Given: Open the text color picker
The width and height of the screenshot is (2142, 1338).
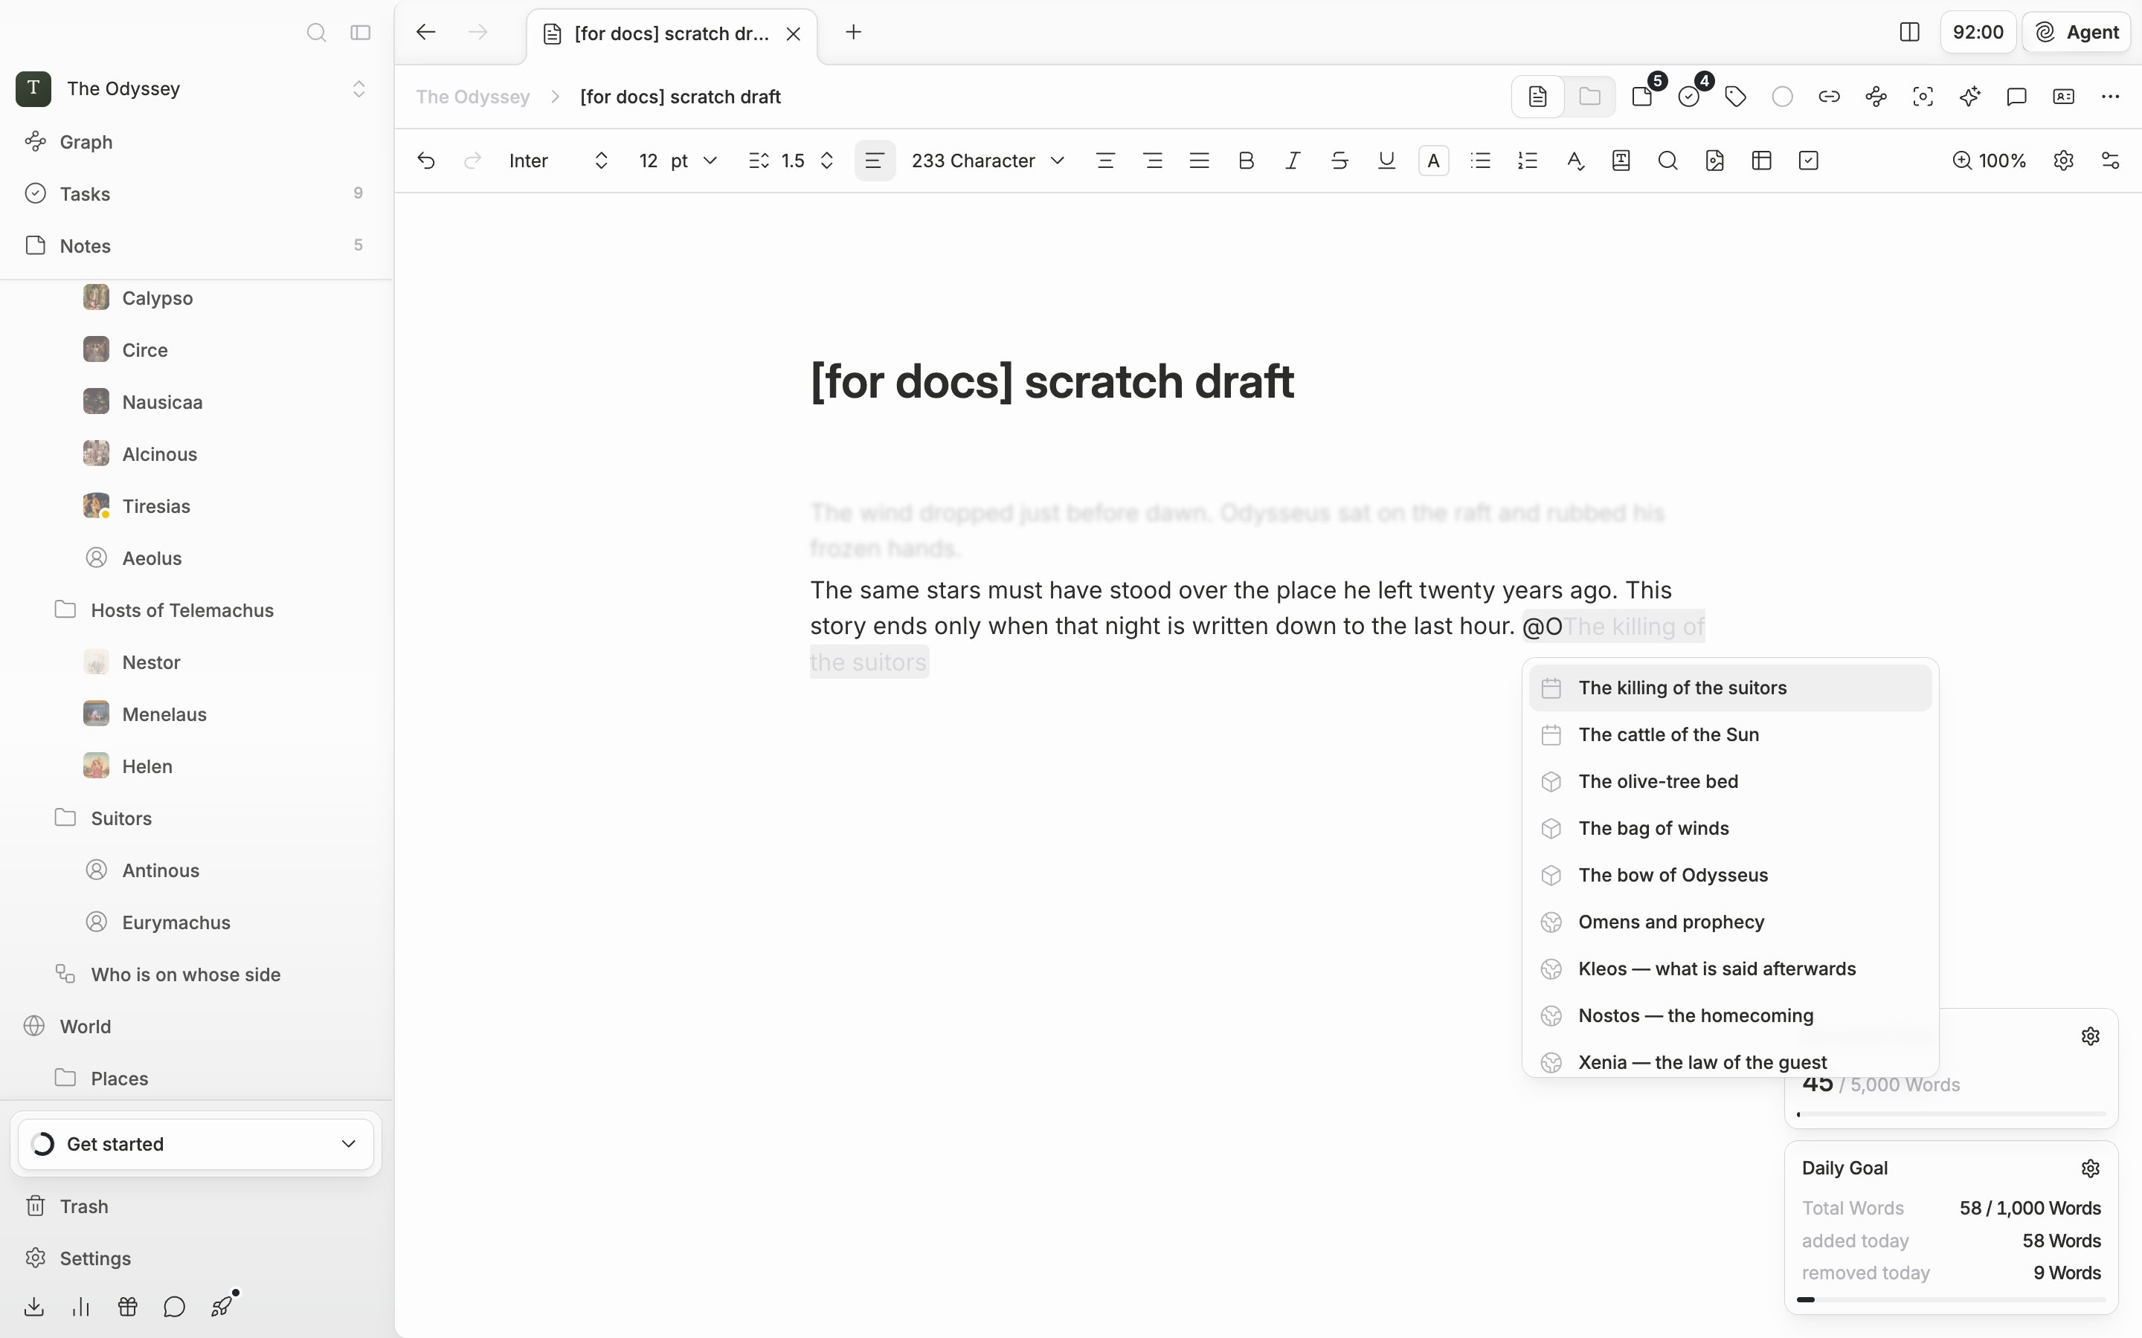Looking at the screenshot, I should (1434, 160).
